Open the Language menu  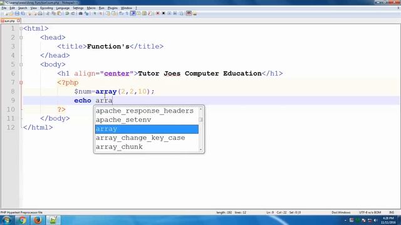[x=63, y=8]
